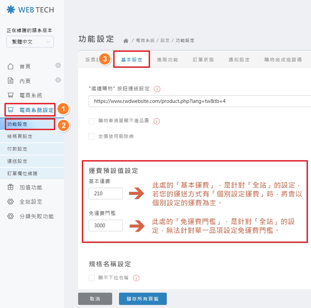Open the 訂單狀態 tab

pos(203,59)
